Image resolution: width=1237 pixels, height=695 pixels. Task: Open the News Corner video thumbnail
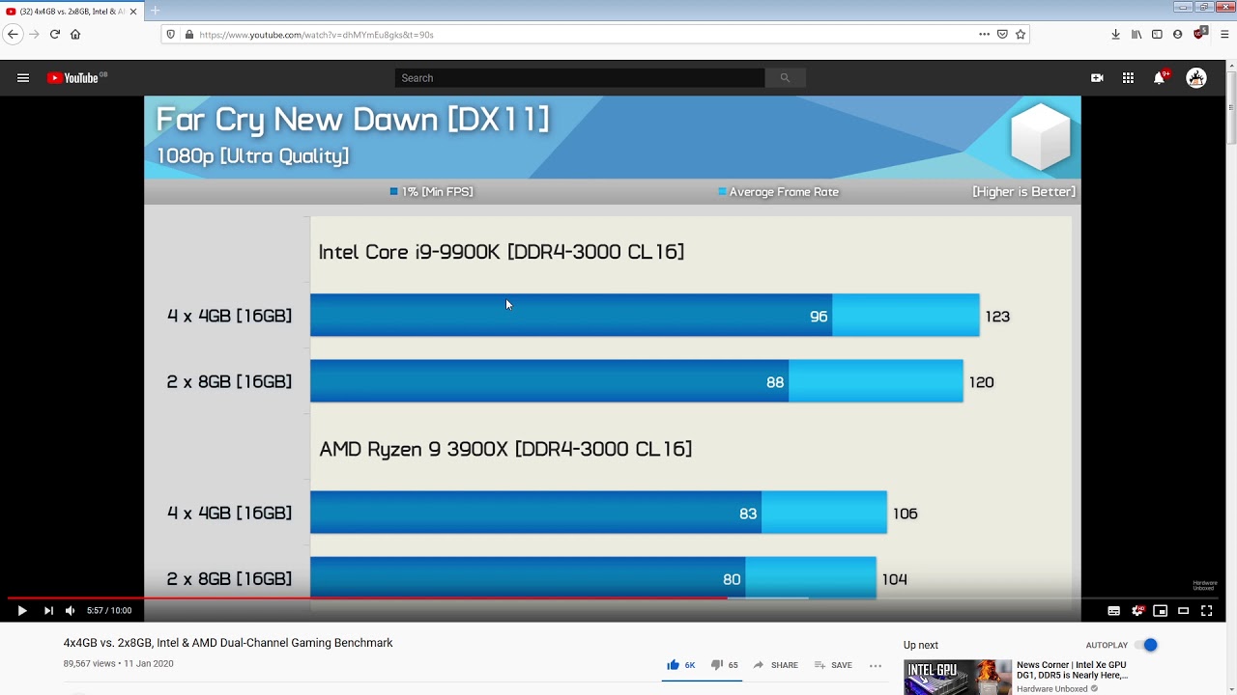[x=958, y=678]
